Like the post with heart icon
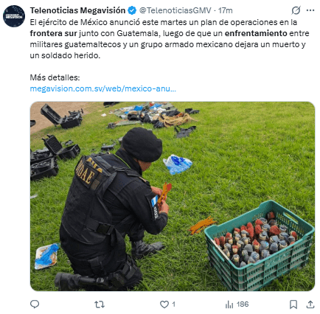This screenshot has width=320, height=314. (164, 304)
